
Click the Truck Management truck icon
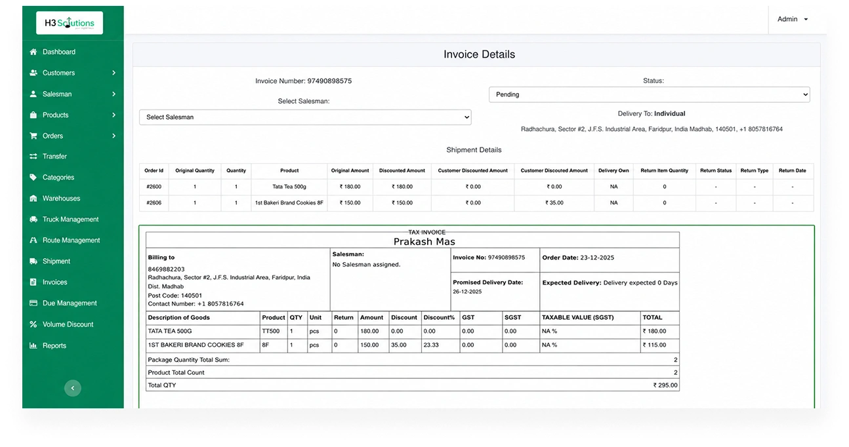pos(33,220)
